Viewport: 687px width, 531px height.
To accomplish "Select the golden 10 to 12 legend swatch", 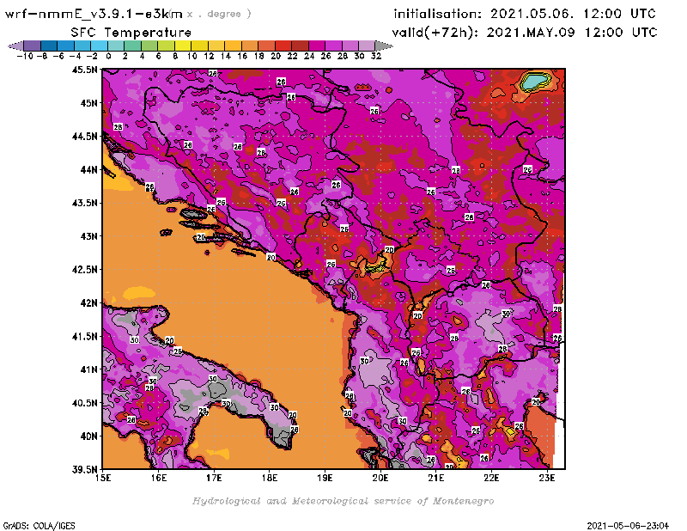I will coord(199,46).
